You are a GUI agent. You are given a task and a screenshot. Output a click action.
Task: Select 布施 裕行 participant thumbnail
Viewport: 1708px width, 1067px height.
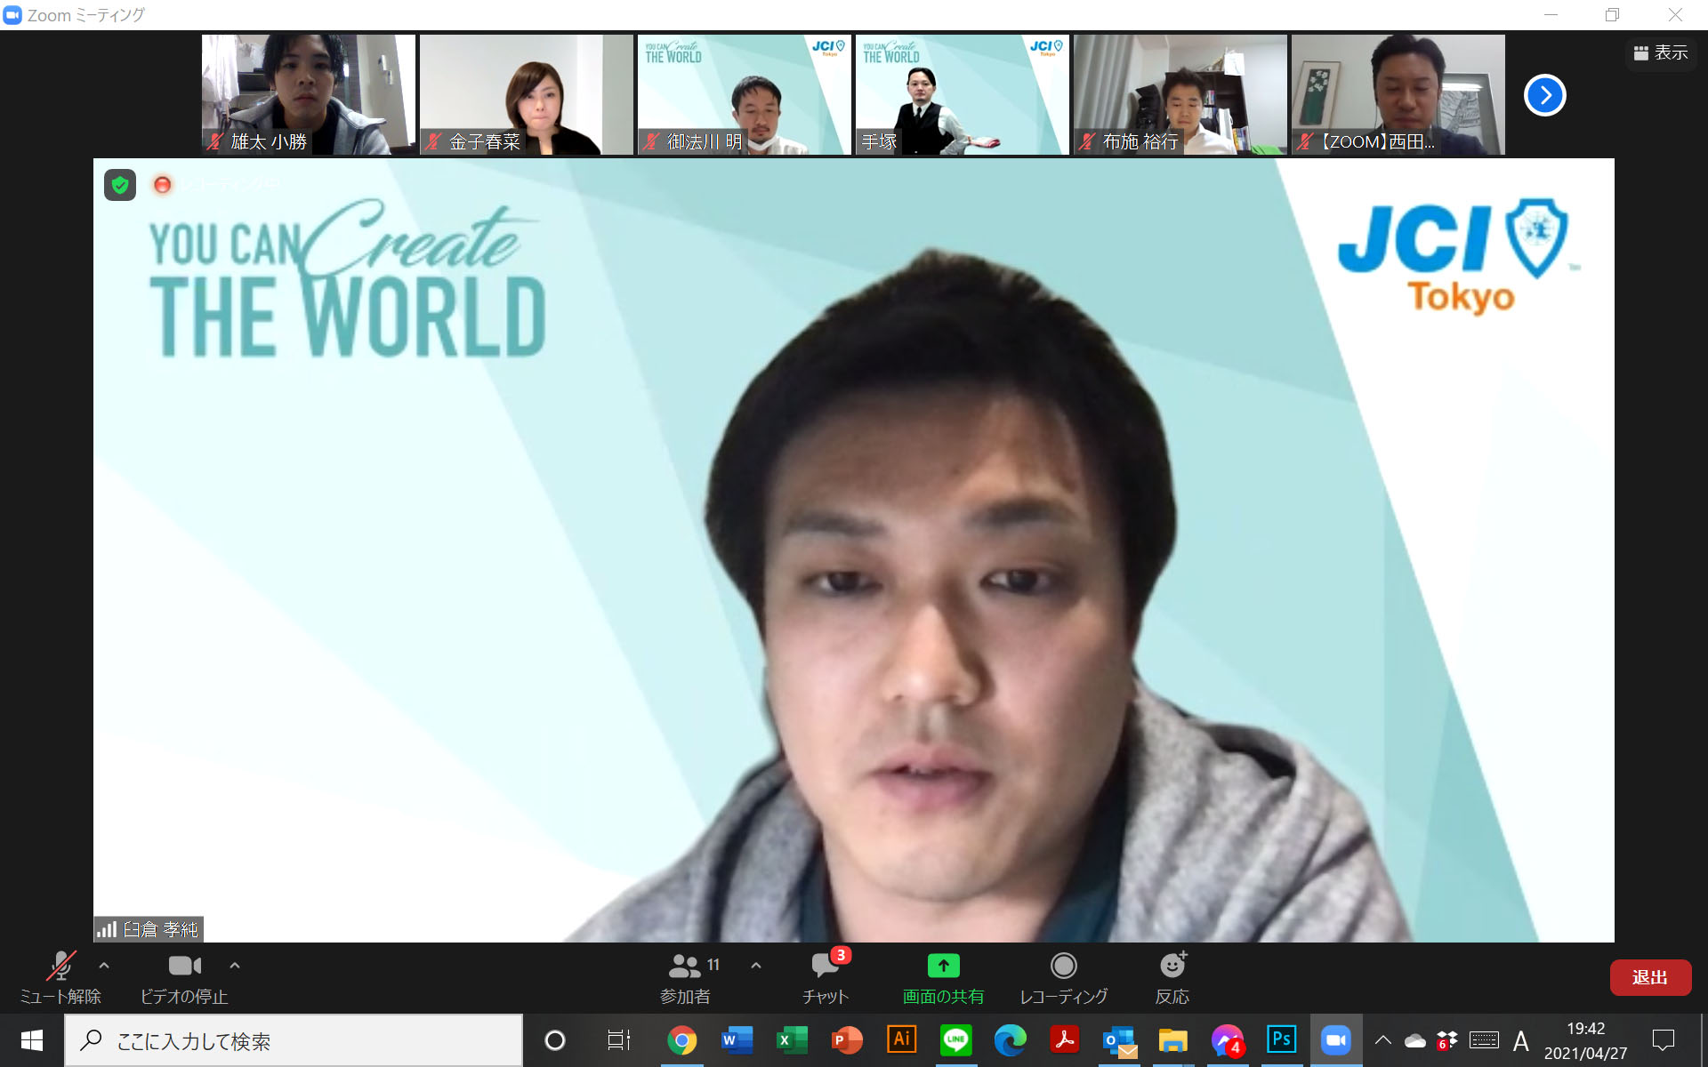[1180, 95]
